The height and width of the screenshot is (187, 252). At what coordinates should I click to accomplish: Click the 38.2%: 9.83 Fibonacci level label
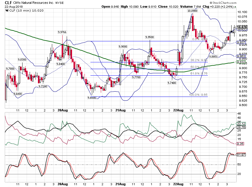click(199, 60)
